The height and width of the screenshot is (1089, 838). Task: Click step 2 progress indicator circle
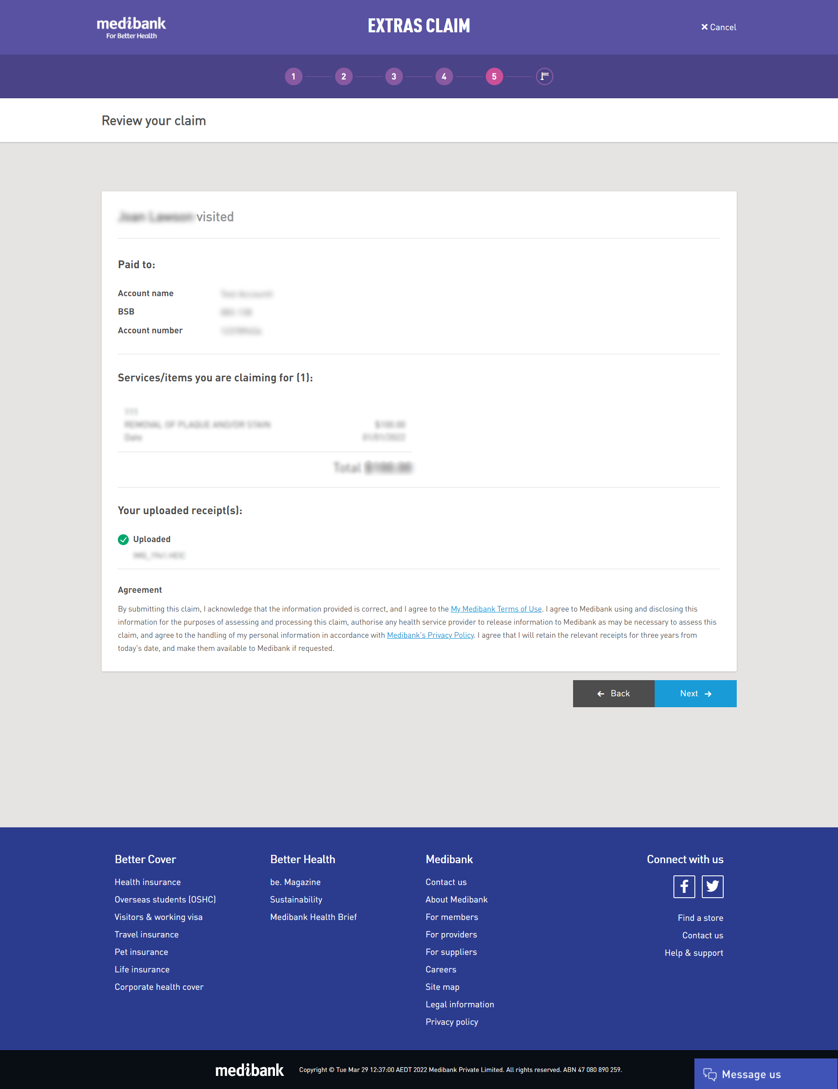point(344,76)
